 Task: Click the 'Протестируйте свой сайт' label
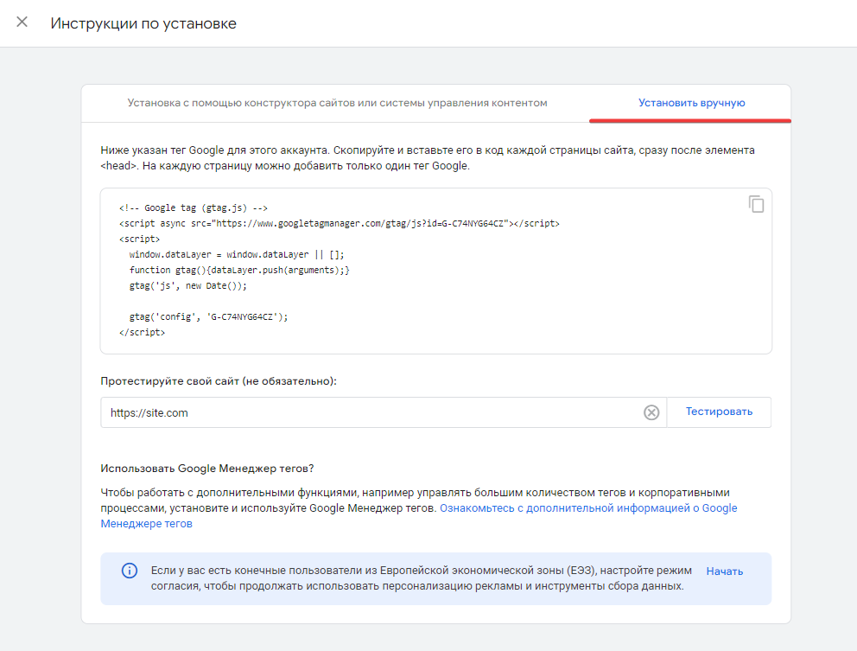[219, 381]
